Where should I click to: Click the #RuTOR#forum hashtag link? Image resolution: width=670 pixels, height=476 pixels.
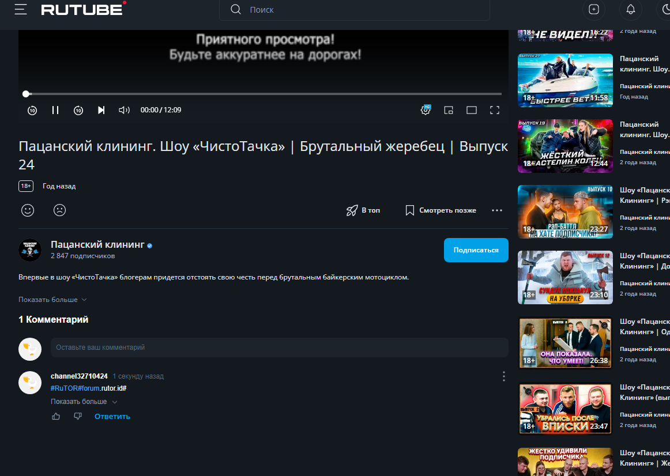click(75, 388)
